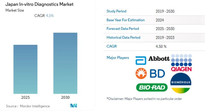Screen dimensions: 205x112
Task: Click the 4.50 % CAGR value
Action: (161, 46)
